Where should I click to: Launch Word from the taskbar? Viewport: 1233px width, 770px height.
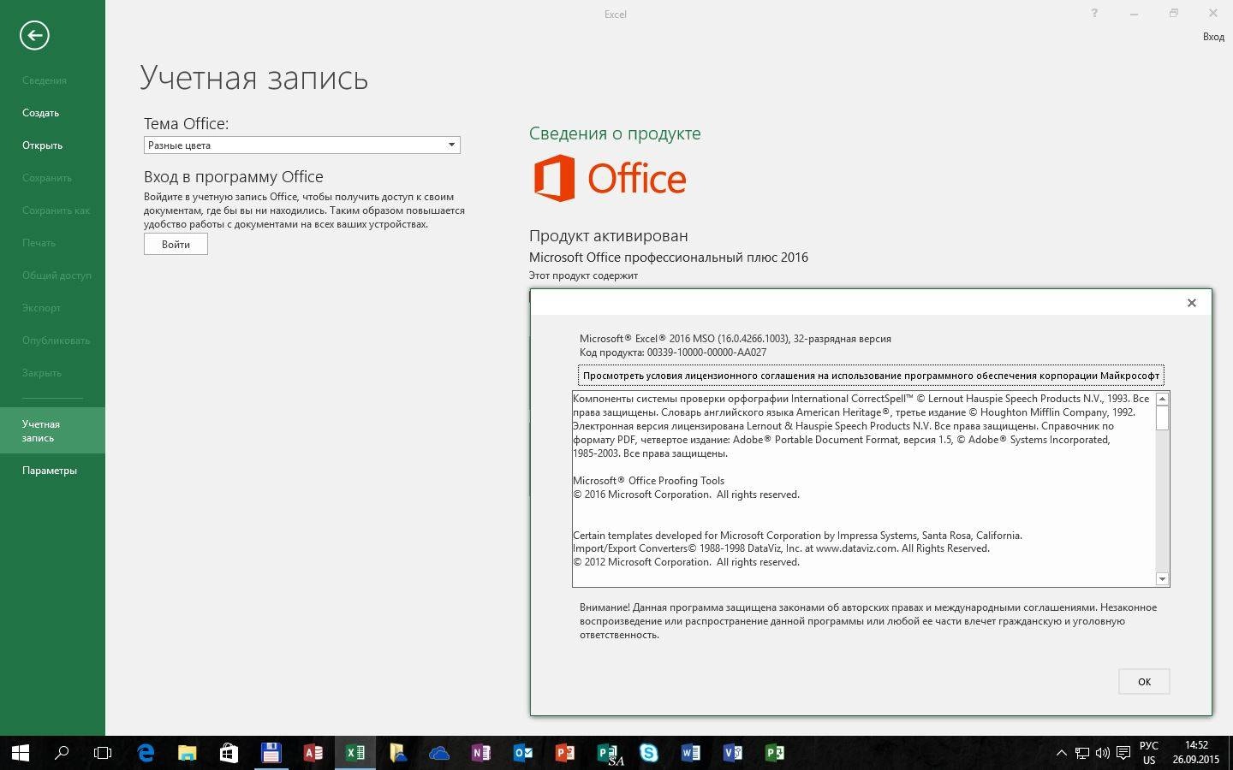(x=690, y=753)
